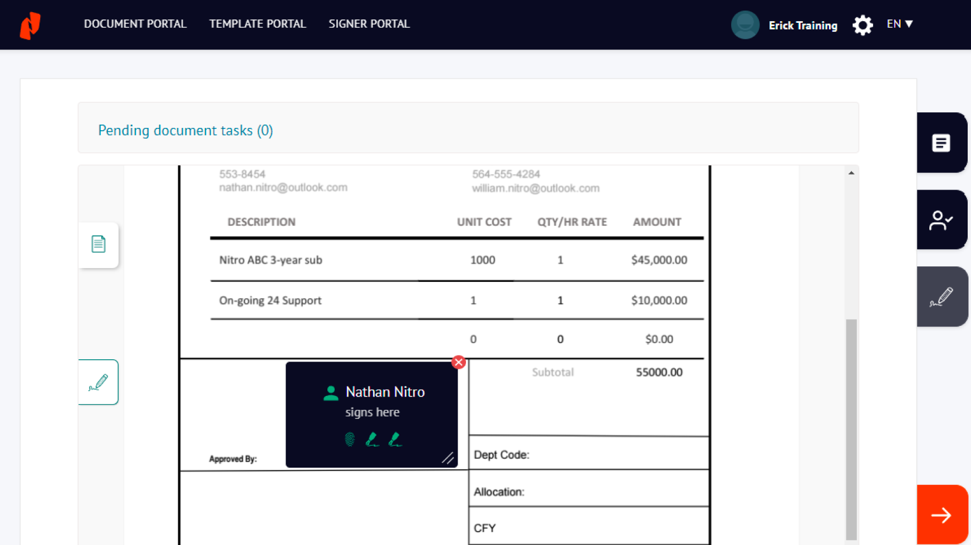Expand the EN language dropdown

pyautogui.click(x=900, y=24)
